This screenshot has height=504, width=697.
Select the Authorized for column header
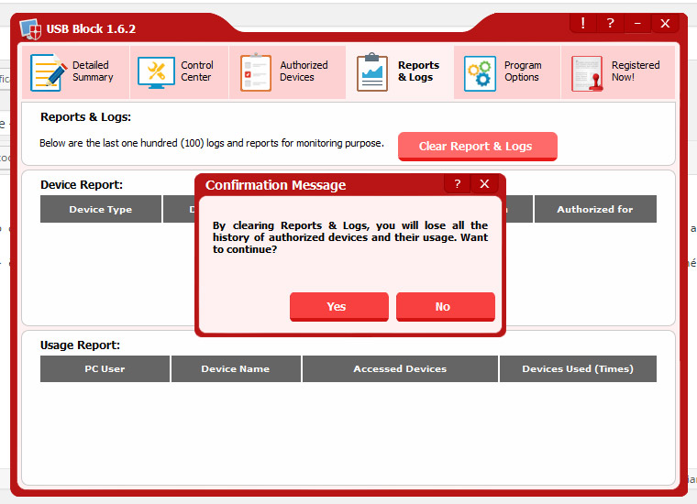tap(595, 209)
